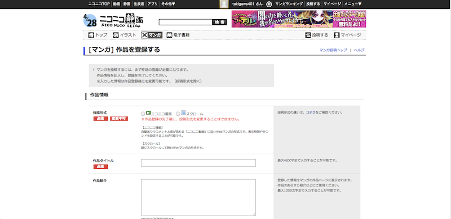Click the red 変更不可 badge

[119, 119]
